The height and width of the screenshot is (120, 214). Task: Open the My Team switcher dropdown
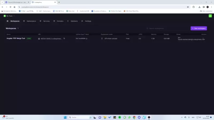[9, 16]
